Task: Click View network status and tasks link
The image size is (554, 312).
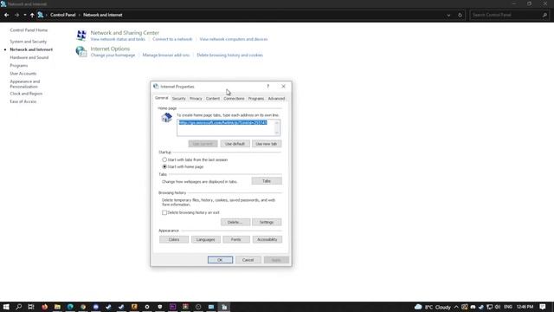Action: (x=118, y=39)
